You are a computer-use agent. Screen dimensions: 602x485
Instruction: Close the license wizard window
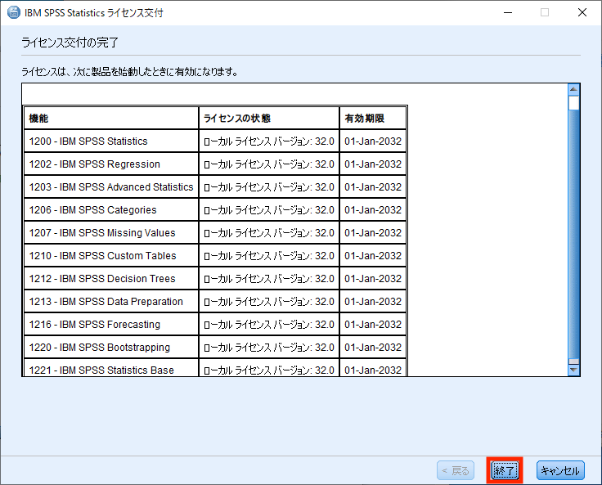pyautogui.click(x=582, y=12)
